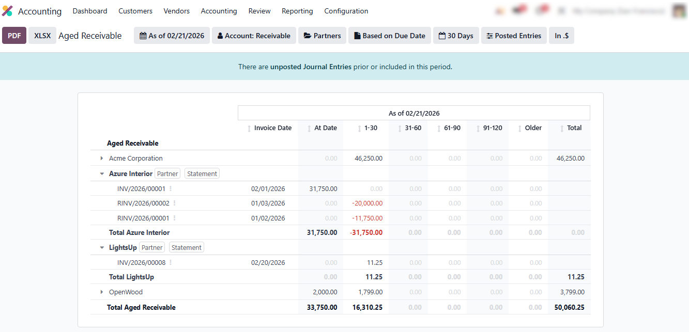The width and height of the screenshot is (689, 332).
Task: Sort by the Invoice Date column arrows
Action: pos(250,129)
